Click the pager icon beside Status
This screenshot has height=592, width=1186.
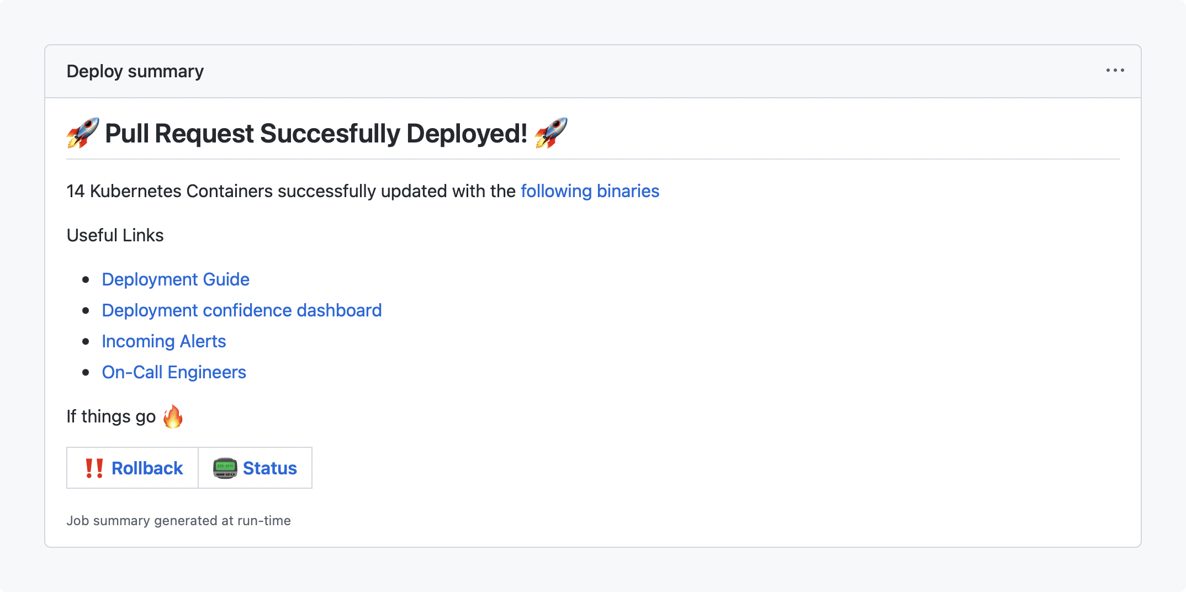[225, 468]
